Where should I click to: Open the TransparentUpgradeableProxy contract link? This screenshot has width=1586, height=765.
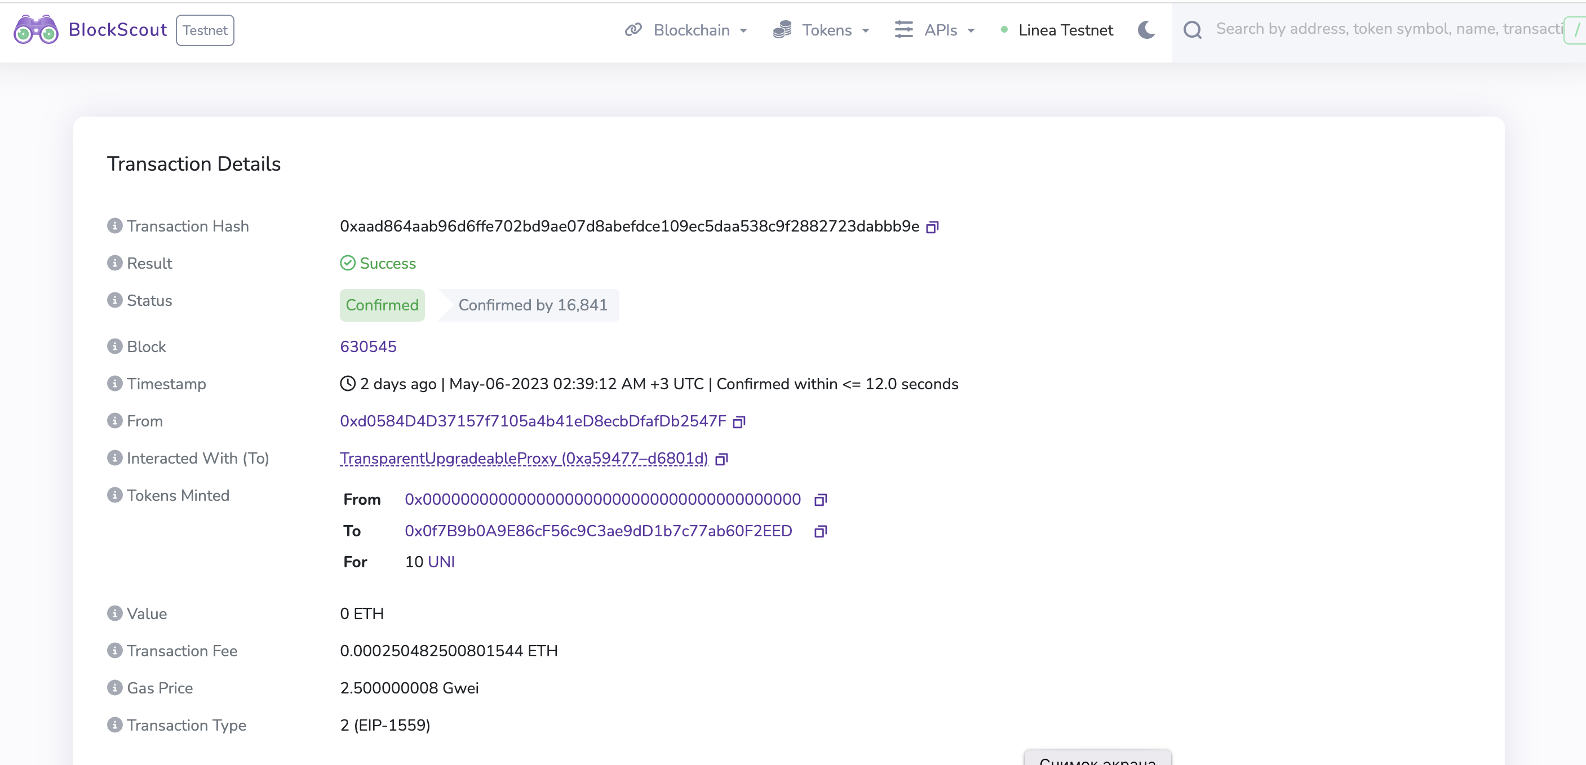[524, 459]
